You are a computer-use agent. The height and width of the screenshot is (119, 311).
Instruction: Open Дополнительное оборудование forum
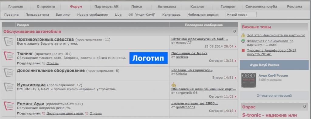point(51,70)
